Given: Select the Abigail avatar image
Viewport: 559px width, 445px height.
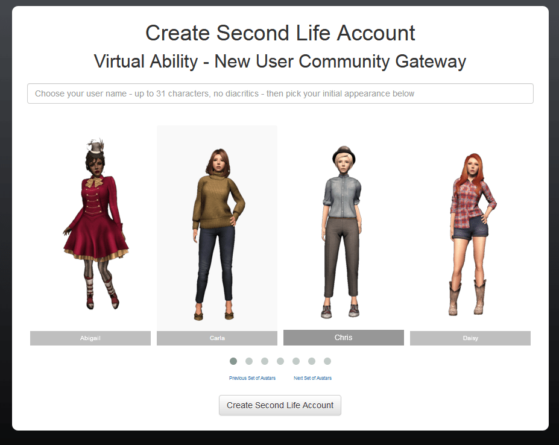Looking at the screenshot, I should [x=95, y=224].
